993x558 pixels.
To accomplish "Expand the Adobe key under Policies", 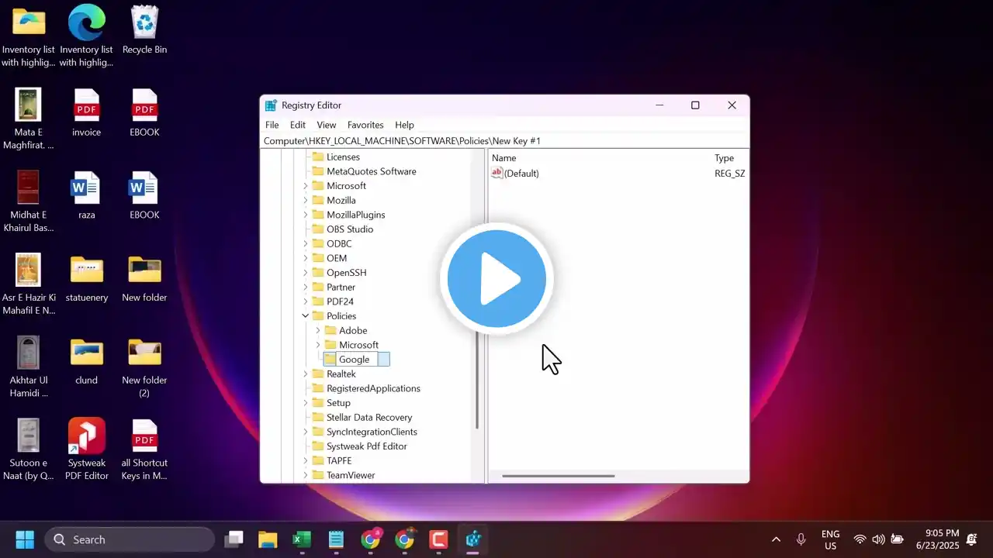I will coord(318,331).
